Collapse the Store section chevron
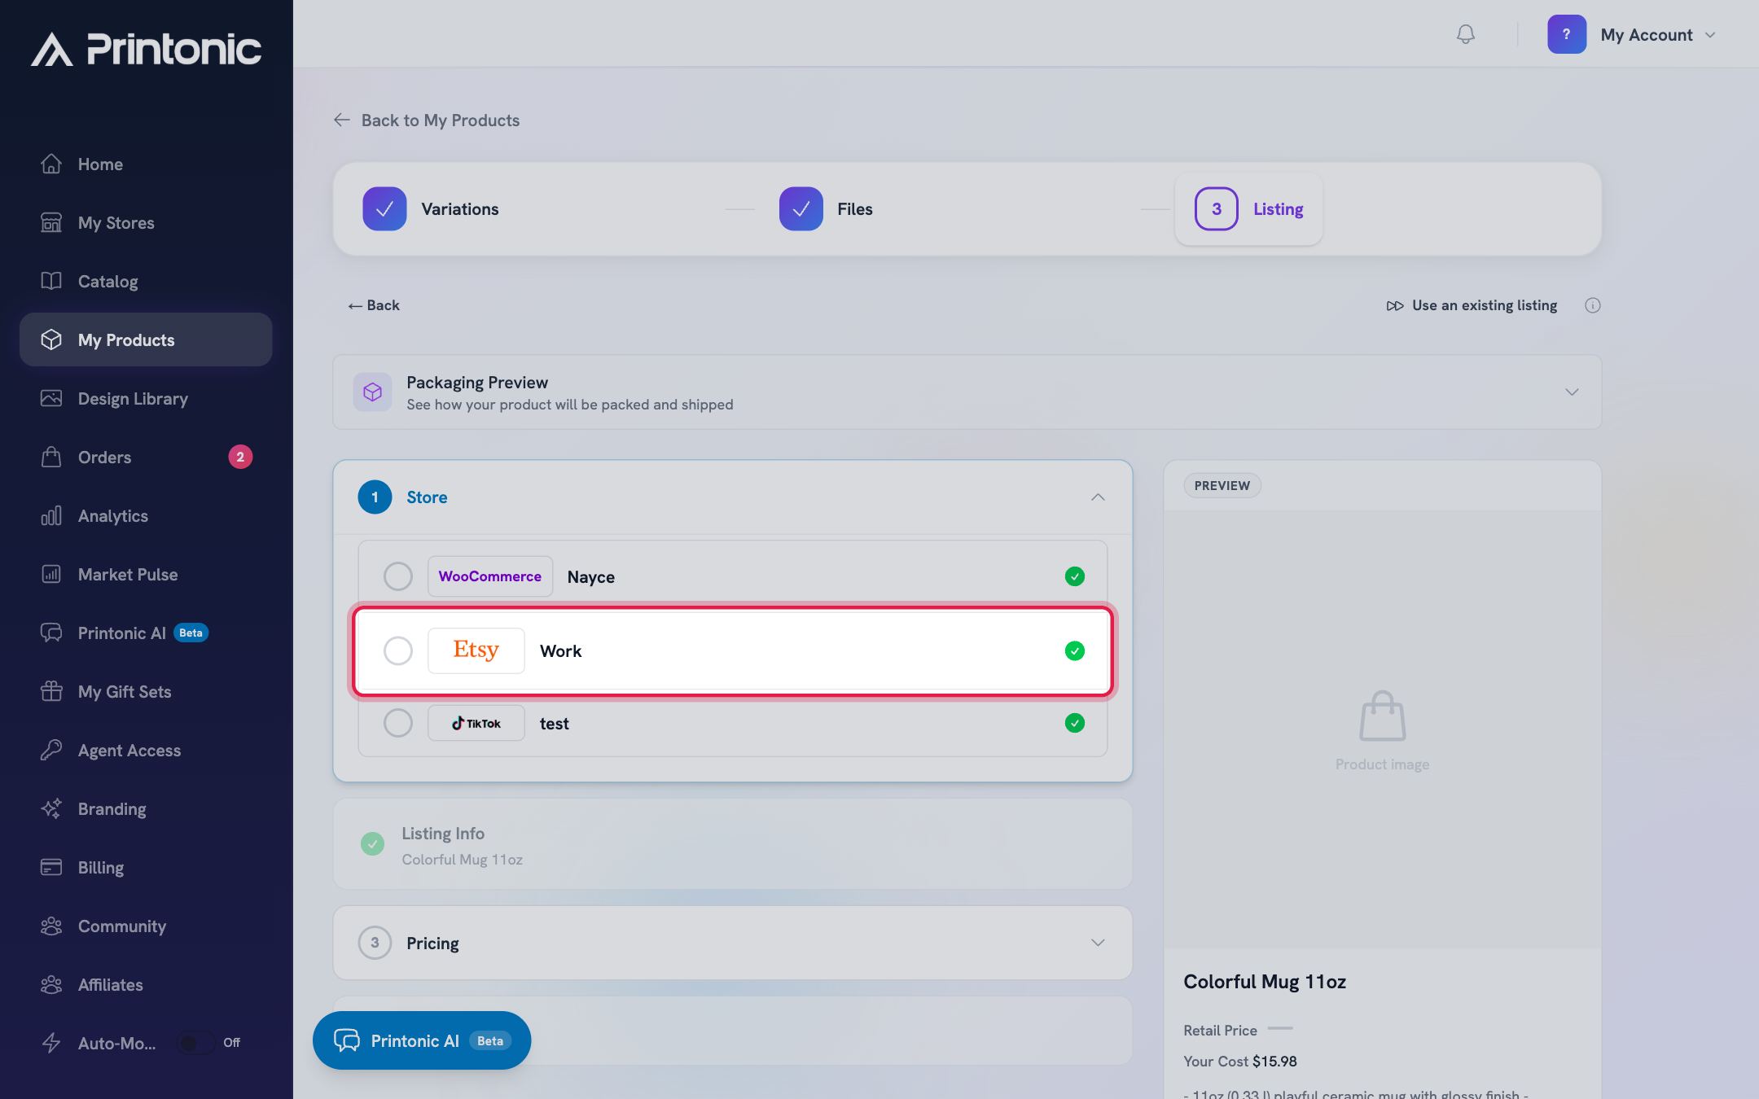 (1098, 497)
